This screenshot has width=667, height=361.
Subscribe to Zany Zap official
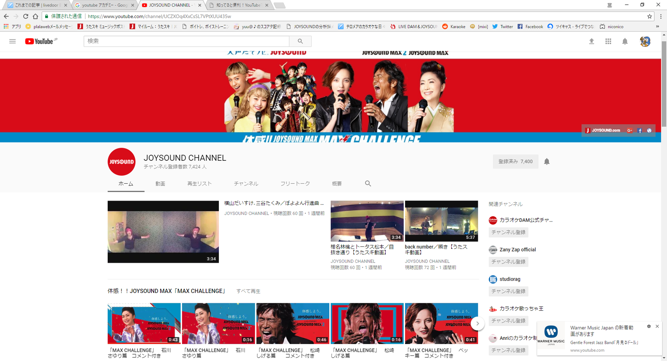tap(508, 262)
